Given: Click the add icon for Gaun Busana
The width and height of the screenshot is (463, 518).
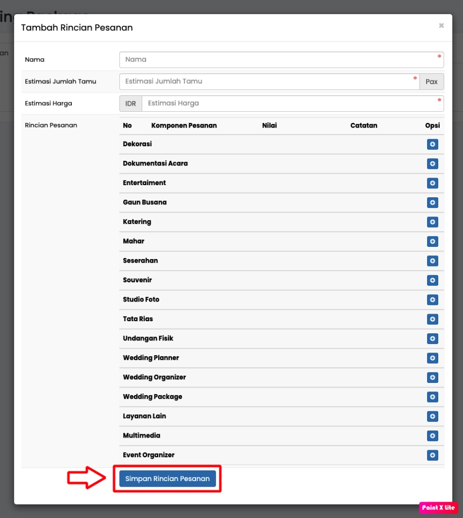Looking at the screenshot, I should tap(432, 202).
